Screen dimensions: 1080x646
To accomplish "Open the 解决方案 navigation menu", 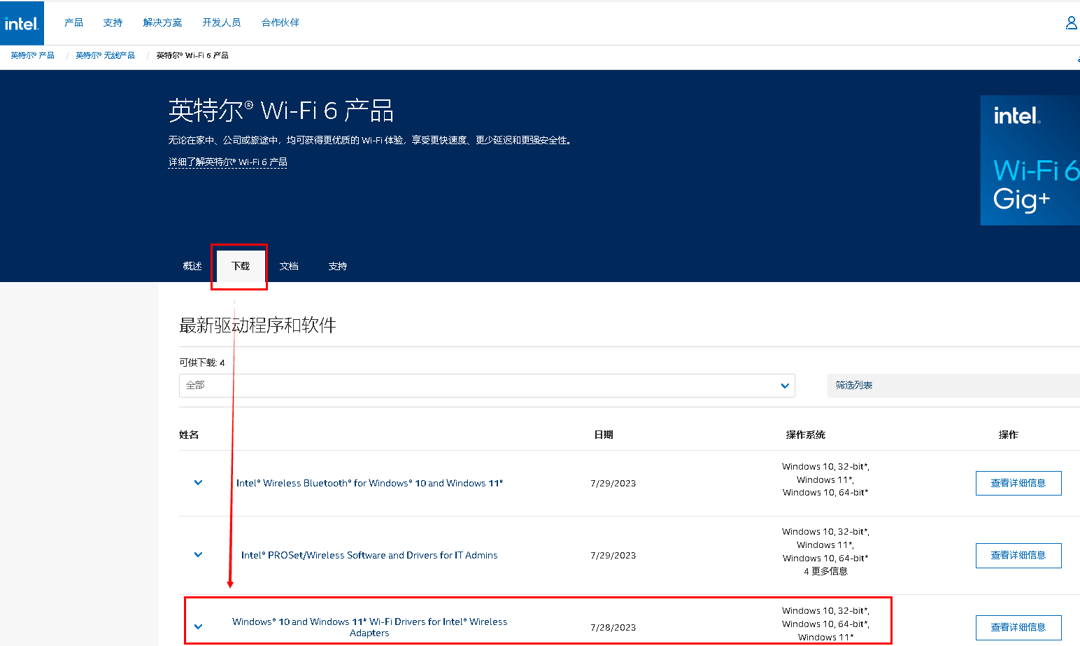I will [162, 22].
